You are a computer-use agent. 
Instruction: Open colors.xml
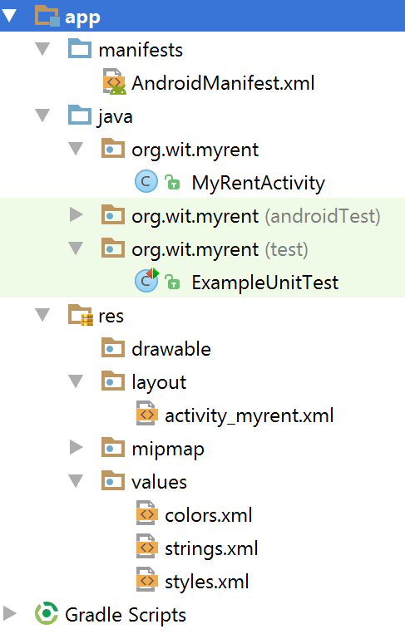click(x=209, y=515)
